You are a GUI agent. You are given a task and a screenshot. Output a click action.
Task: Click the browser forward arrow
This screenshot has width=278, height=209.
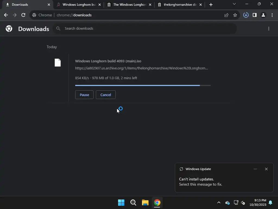point(15,15)
